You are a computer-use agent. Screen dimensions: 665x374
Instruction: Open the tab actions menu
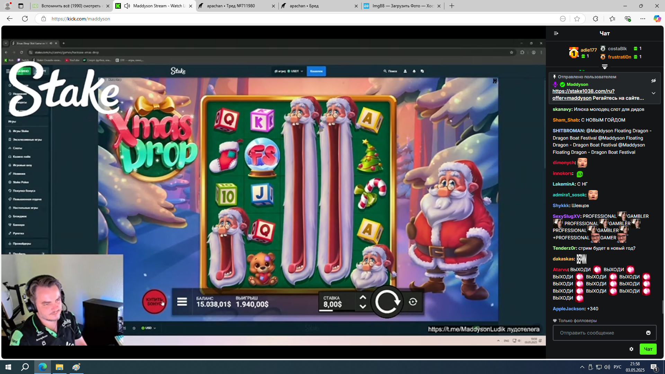pyautogui.click(x=21, y=6)
